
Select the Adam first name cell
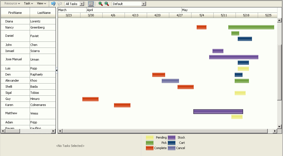[15, 122]
